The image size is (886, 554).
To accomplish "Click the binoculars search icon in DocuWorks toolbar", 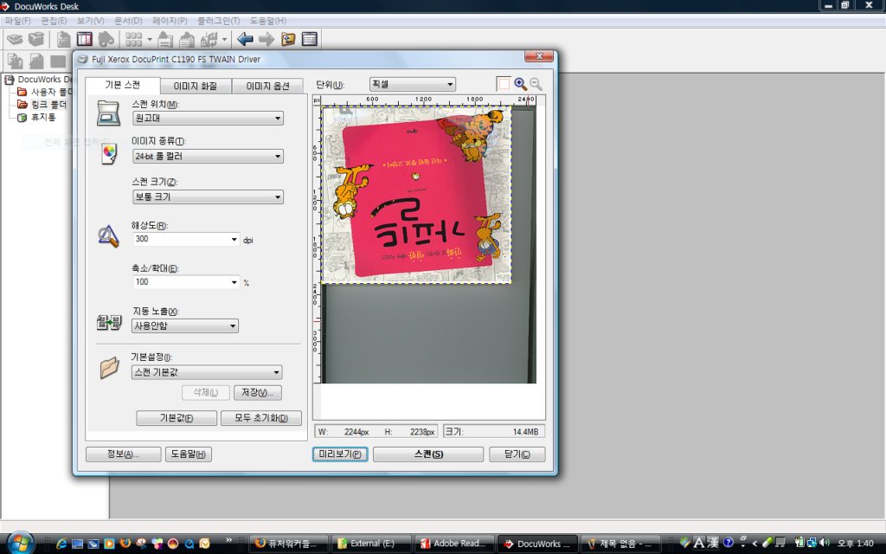I will 106,39.
